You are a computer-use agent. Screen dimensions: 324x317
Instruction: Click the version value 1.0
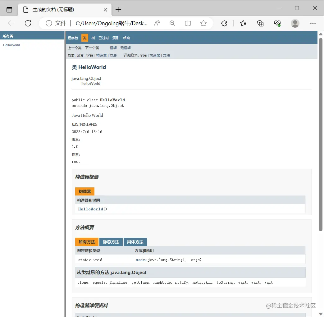tap(75, 146)
